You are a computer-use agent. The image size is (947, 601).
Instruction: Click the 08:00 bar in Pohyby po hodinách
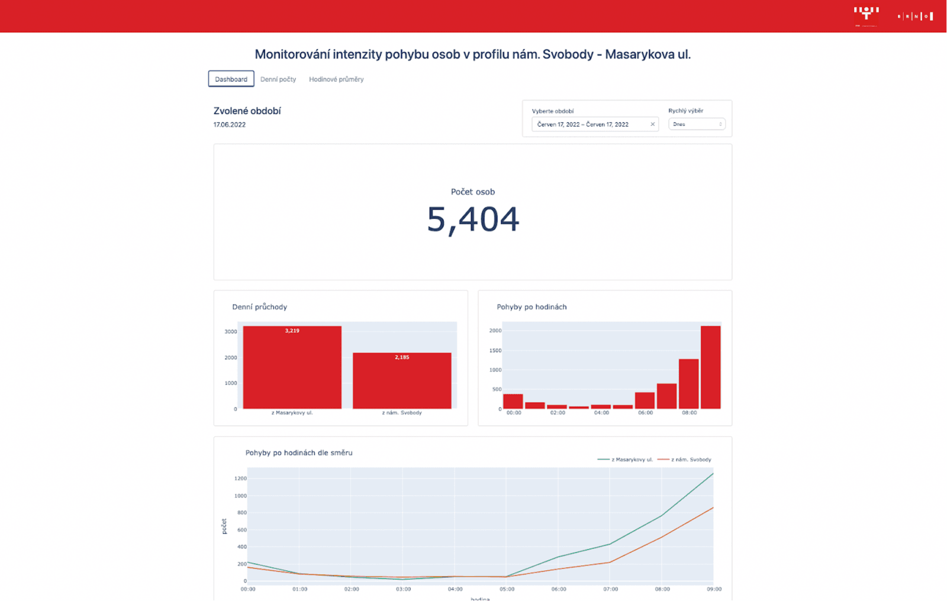pyautogui.click(x=689, y=384)
